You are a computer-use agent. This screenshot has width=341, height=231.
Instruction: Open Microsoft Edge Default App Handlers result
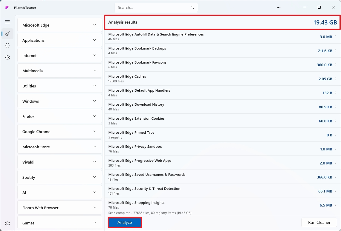(x=222, y=93)
